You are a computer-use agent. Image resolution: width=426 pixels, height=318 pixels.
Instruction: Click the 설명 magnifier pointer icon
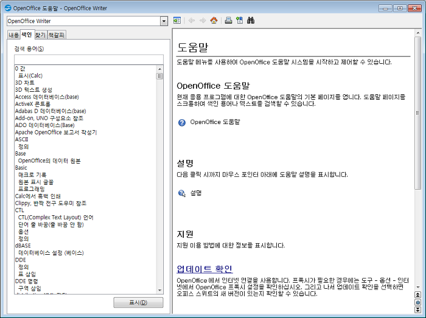(182, 193)
